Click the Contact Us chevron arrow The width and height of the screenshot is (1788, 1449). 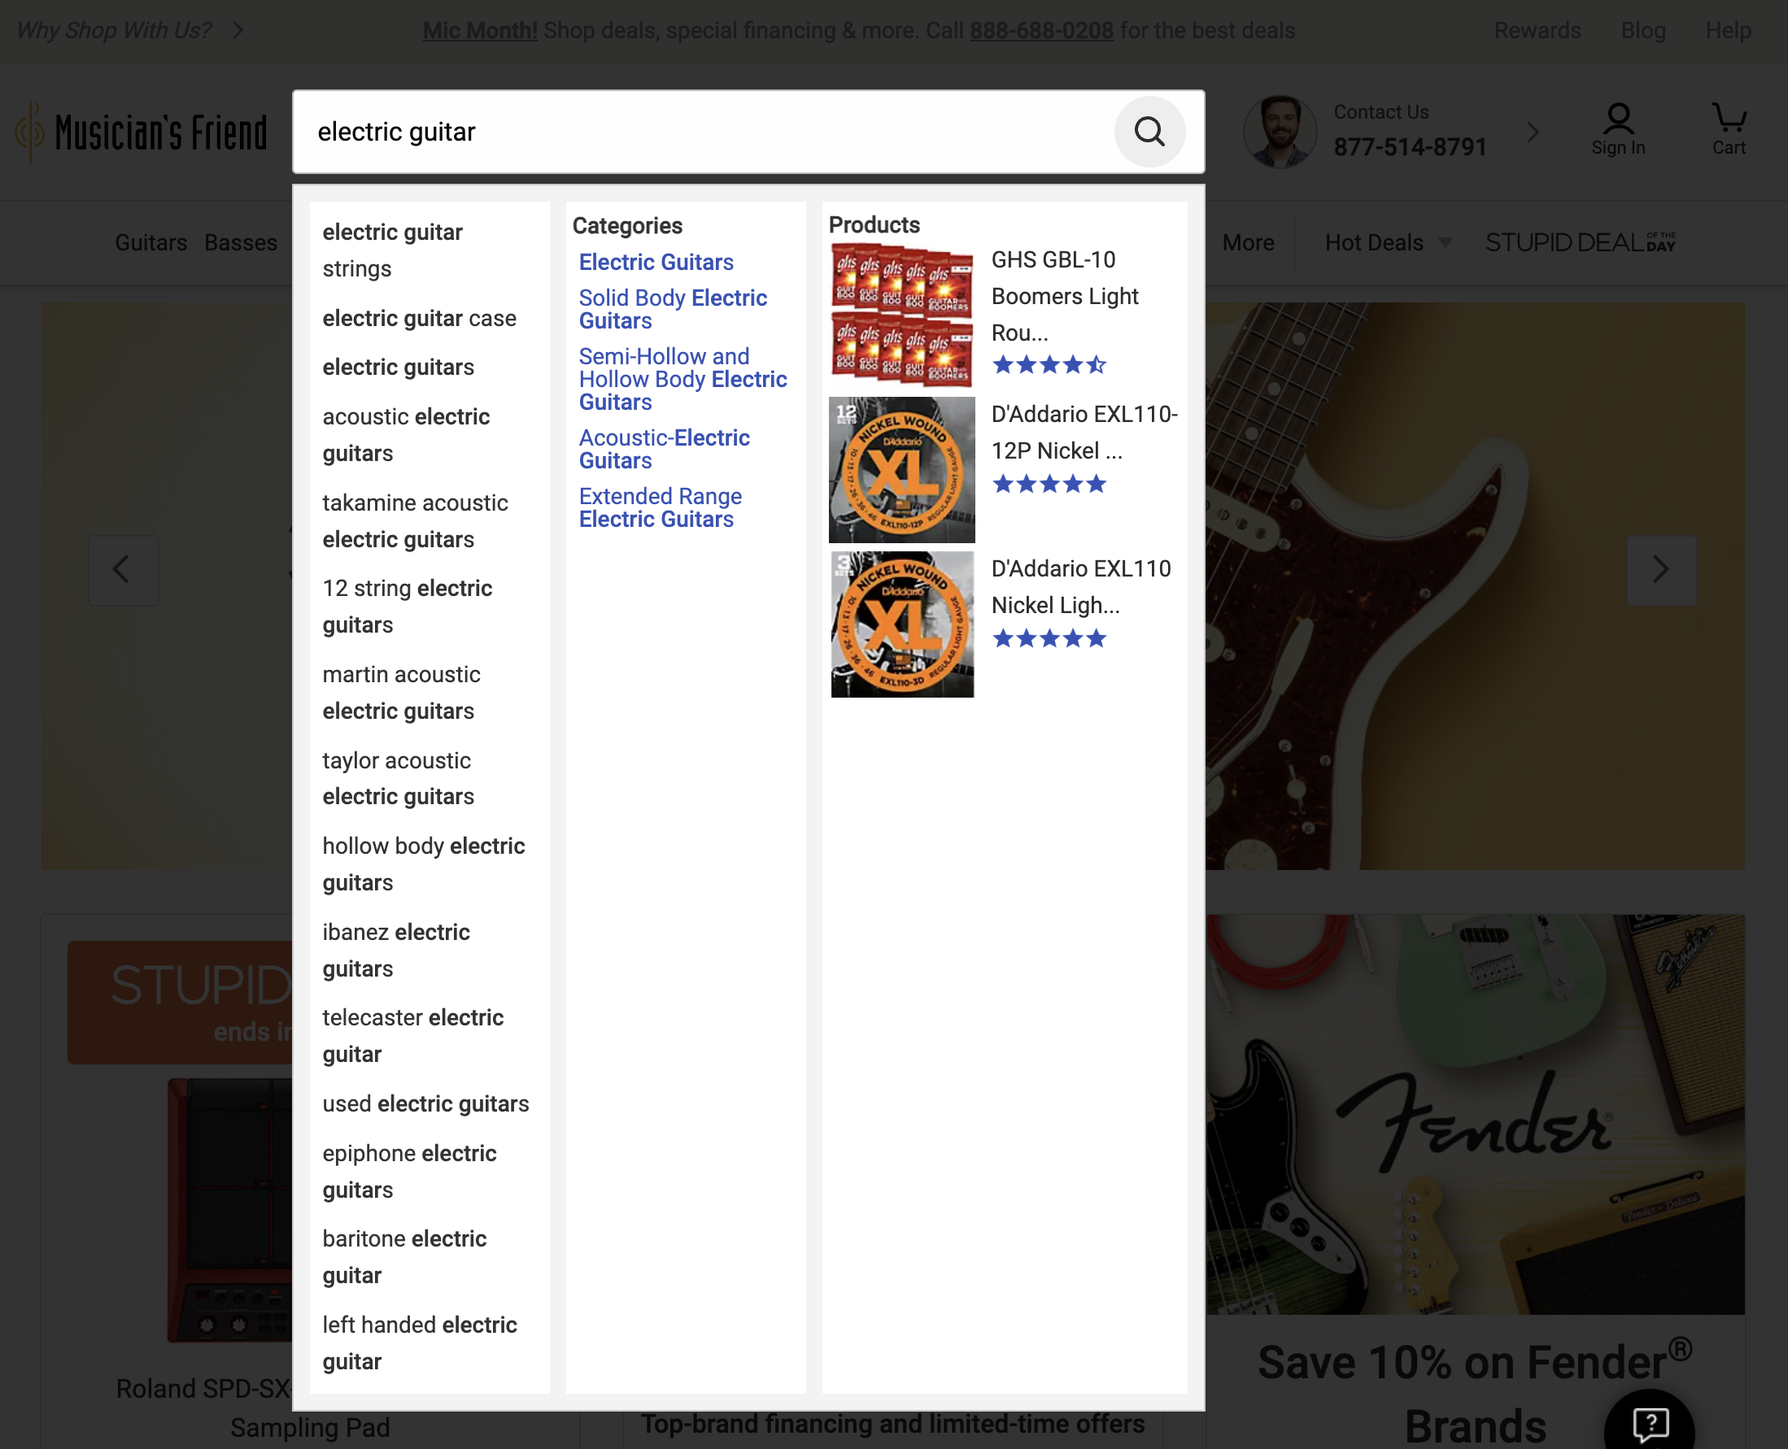point(1533,131)
